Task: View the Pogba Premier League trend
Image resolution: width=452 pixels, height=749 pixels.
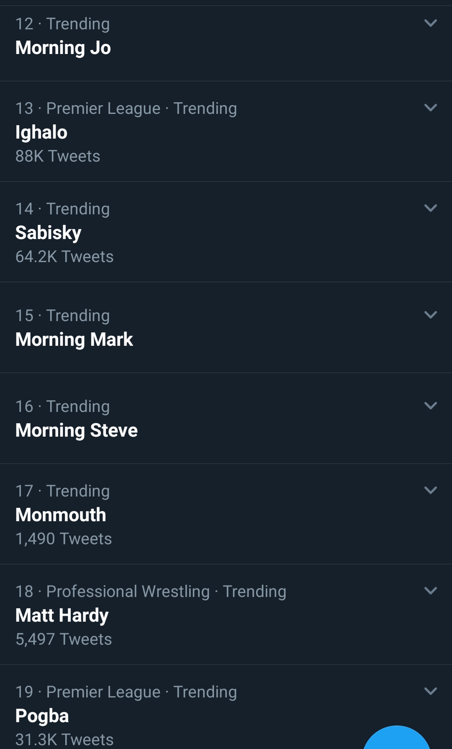Action: pos(42,716)
